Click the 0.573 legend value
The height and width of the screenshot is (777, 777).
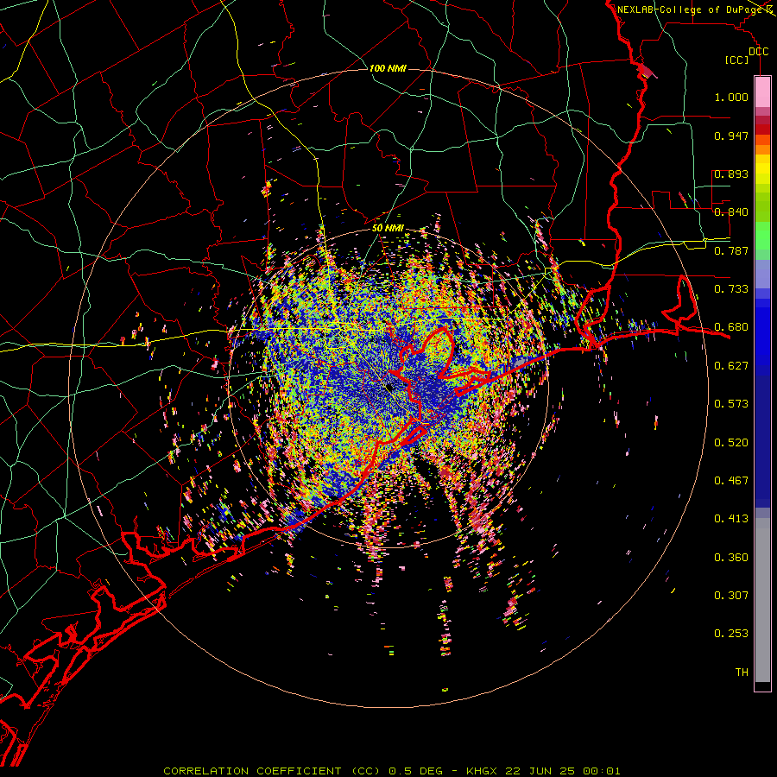pyautogui.click(x=731, y=404)
